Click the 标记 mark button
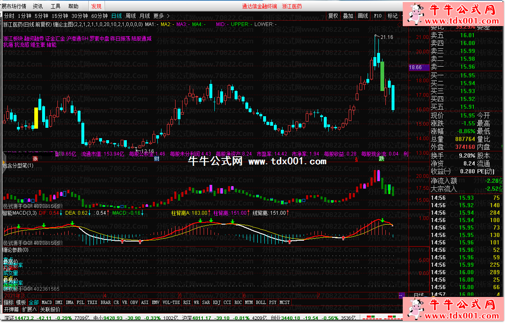The width and height of the screenshot is (506, 323). click(x=392, y=16)
